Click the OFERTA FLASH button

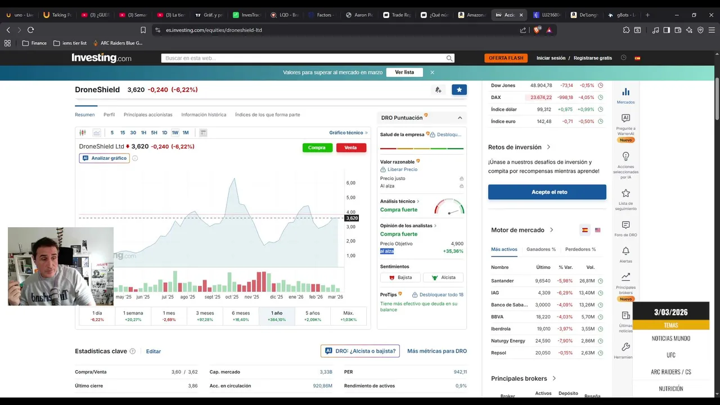pyautogui.click(x=506, y=58)
